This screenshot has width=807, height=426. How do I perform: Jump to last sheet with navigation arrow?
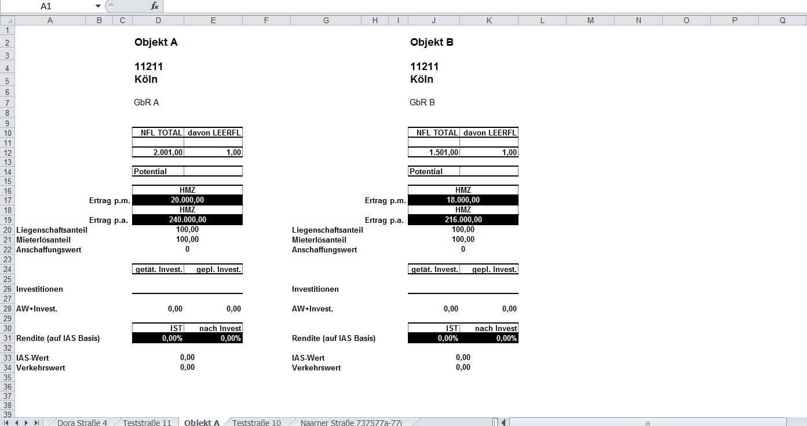36,423
